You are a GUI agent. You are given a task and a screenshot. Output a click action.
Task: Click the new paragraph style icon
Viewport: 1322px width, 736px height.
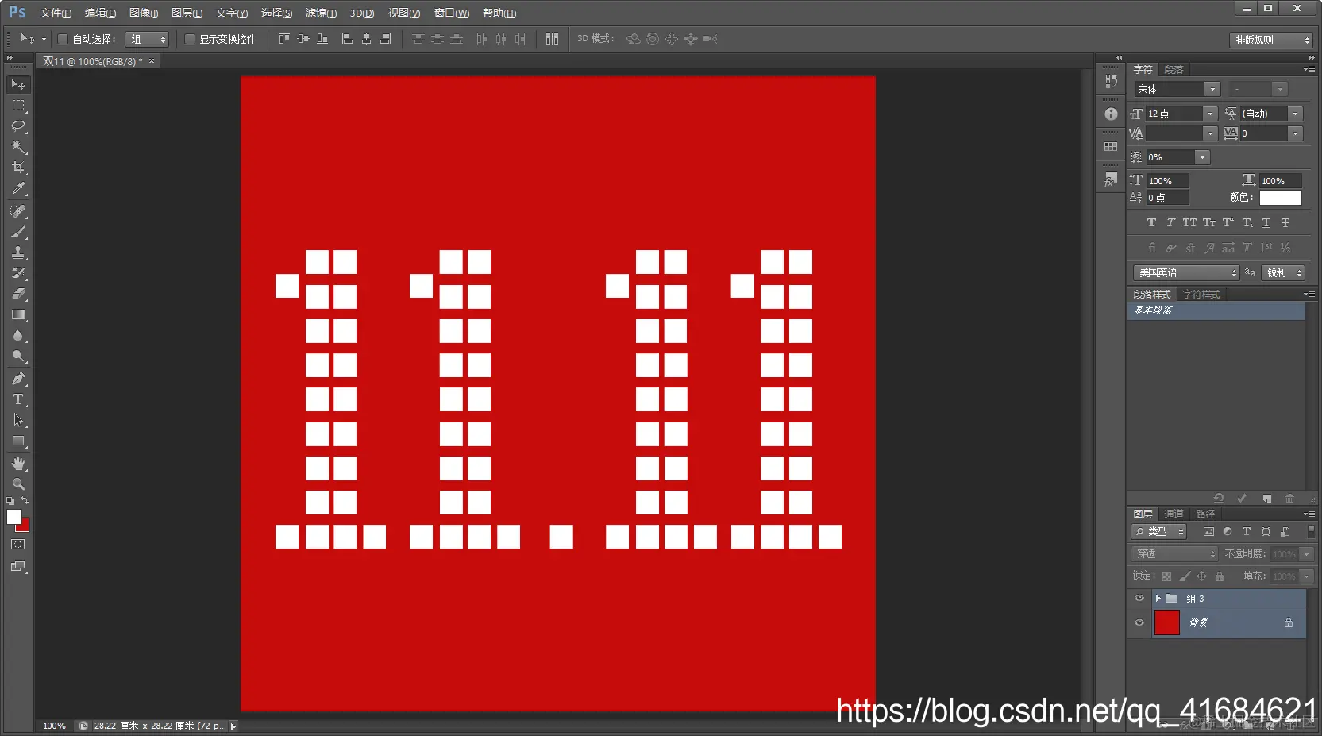[1267, 499]
